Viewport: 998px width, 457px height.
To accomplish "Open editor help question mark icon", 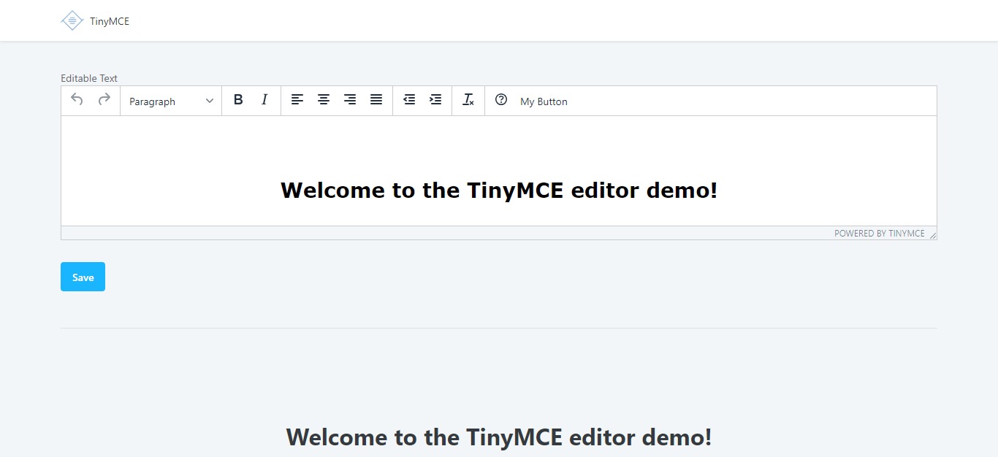I will point(501,100).
